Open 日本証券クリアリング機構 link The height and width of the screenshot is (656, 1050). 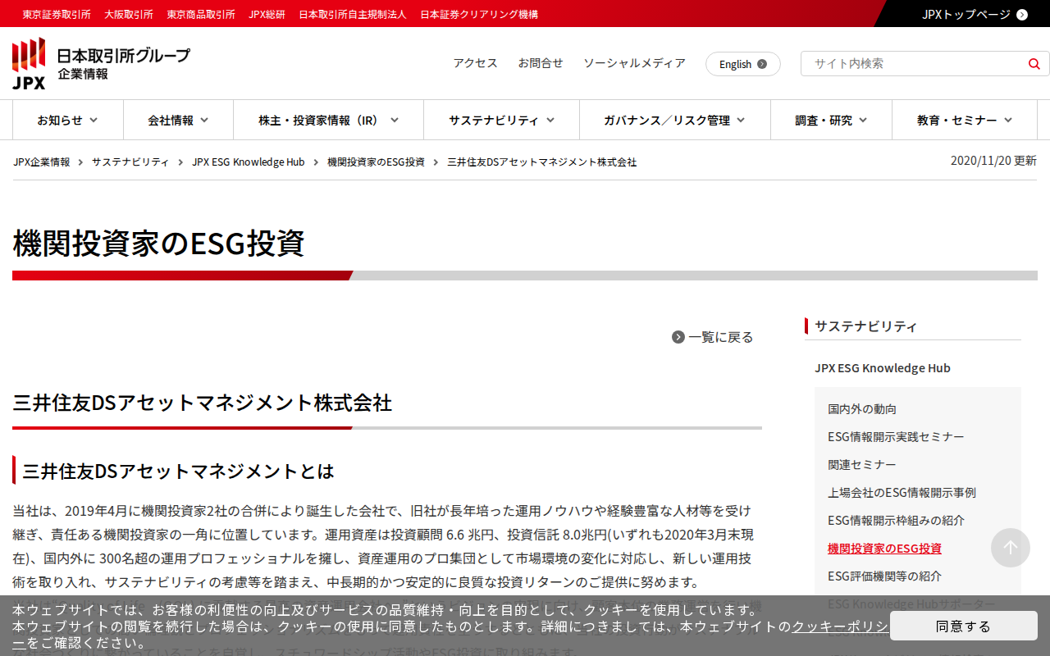pyautogui.click(x=479, y=14)
